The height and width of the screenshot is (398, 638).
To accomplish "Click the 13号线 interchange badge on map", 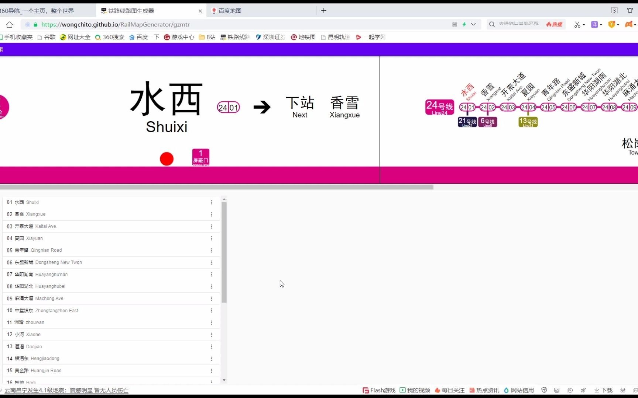I will coord(528,122).
